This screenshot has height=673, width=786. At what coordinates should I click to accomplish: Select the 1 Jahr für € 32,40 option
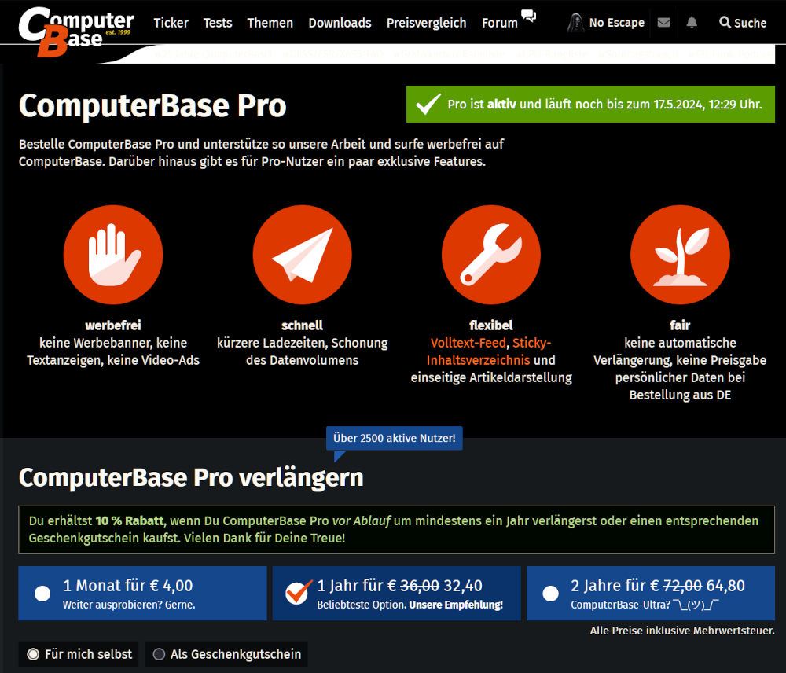tap(396, 594)
